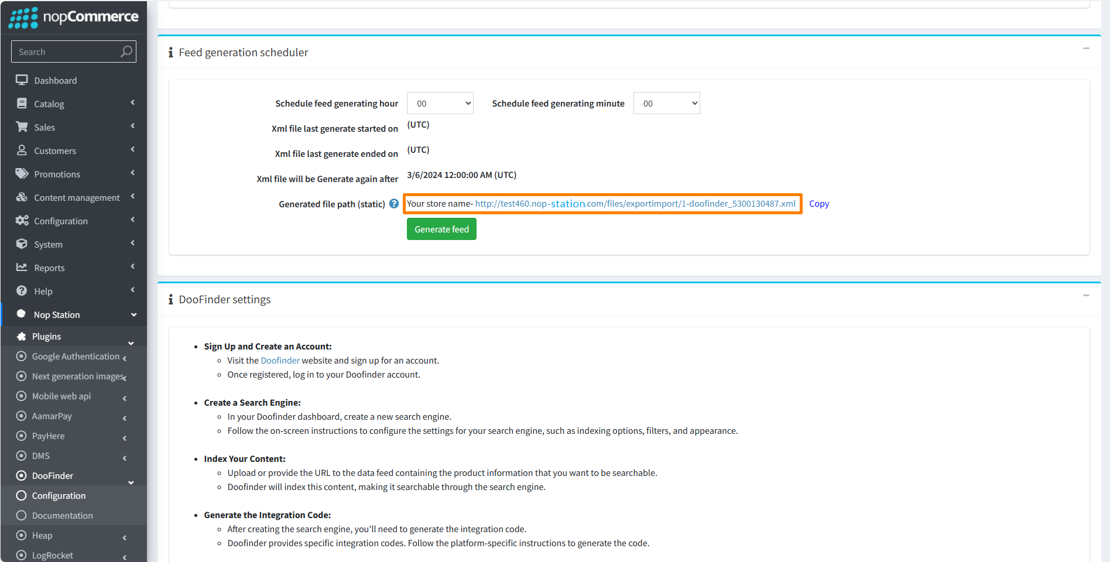Click the Content management cubes icon
1110x562 pixels.
22,197
